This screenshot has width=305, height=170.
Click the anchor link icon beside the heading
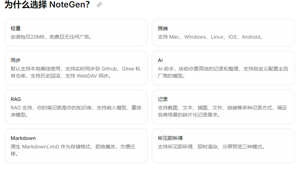click(99, 5)
